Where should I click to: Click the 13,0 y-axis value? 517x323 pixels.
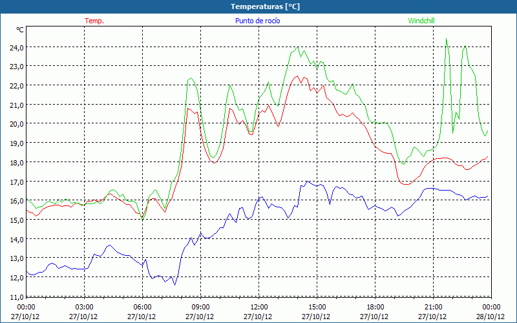click(x=17, y=258)
